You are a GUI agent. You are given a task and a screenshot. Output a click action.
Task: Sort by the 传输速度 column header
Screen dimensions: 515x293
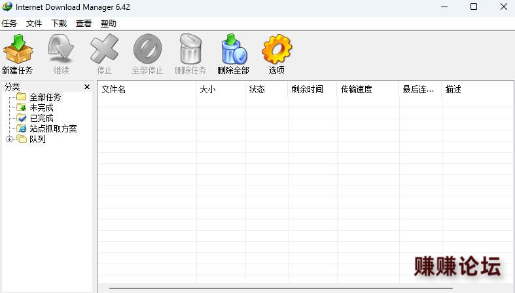(x=368, y=89)
